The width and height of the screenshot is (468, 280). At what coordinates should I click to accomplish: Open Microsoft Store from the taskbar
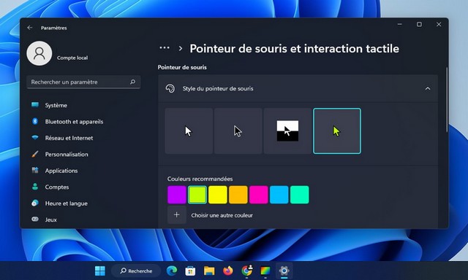pos(190,271)
